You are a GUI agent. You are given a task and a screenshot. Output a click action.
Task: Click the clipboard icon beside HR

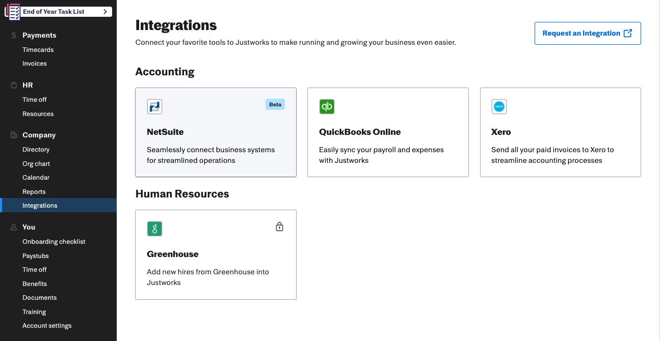pos(14,86)
